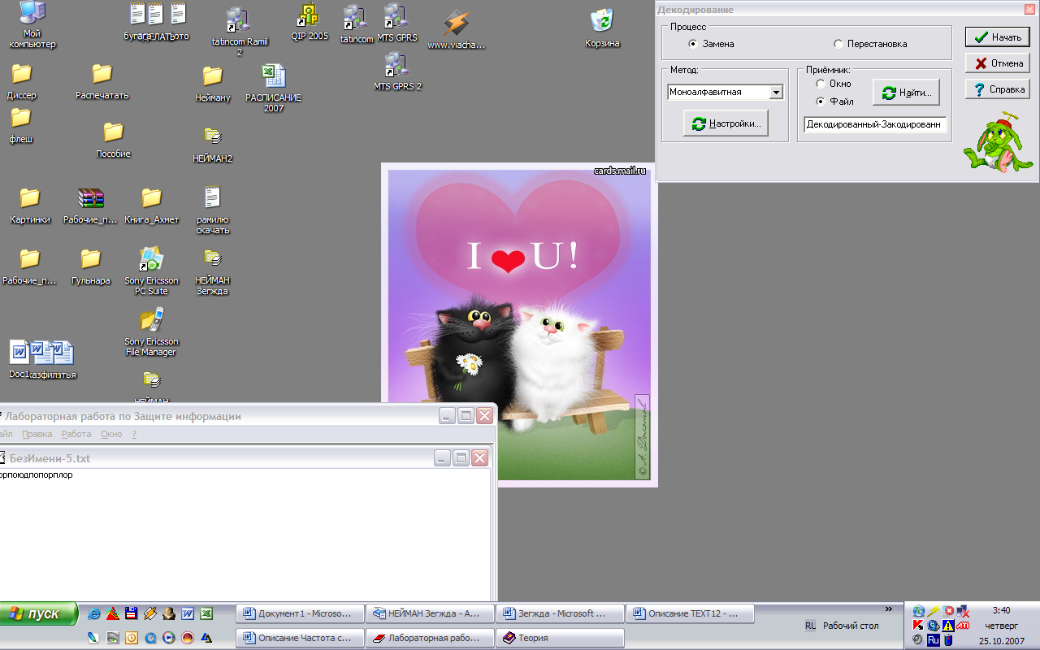Open Справка help in decoding dialog
The height and width of the screenshot is (650, 1040).
tap(998, 89)
